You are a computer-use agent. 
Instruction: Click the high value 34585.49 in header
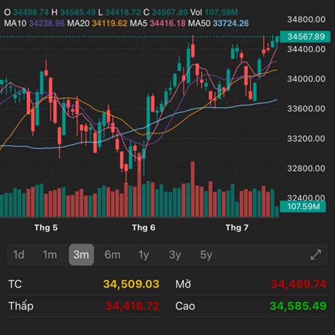pyautogui.click(x=78, y=12)
